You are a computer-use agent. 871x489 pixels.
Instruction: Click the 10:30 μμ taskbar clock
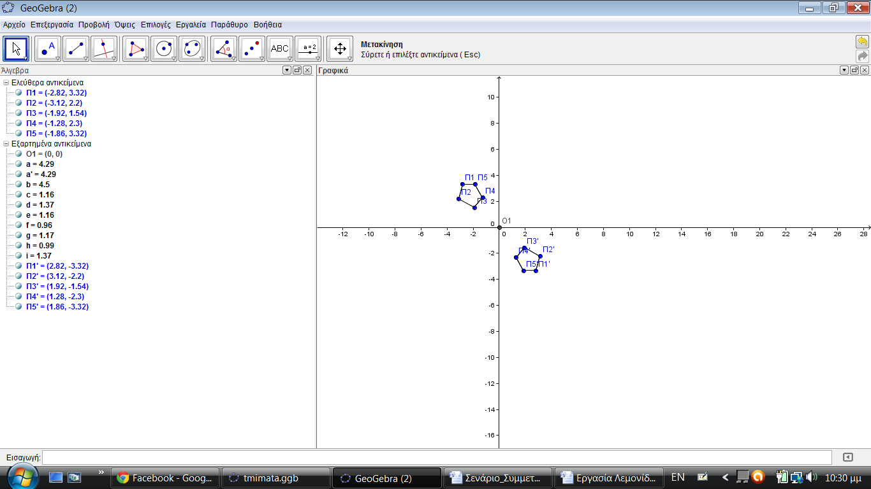(844, 477)
